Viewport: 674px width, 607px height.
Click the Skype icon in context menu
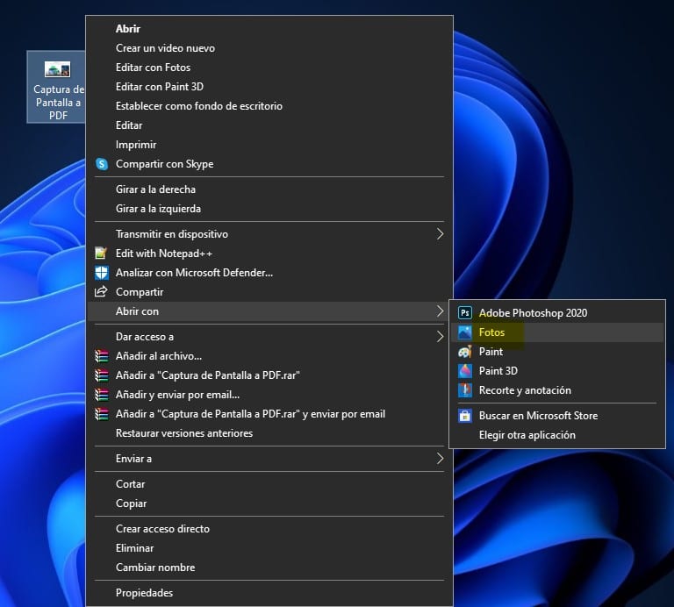tap(102, 164)
